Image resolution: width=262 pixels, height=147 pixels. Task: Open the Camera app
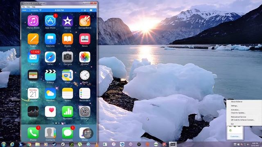point(68,57)
